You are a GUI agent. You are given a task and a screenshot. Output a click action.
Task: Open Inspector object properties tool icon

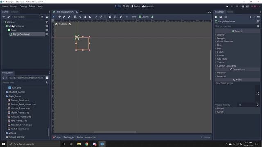click(258, 22)
